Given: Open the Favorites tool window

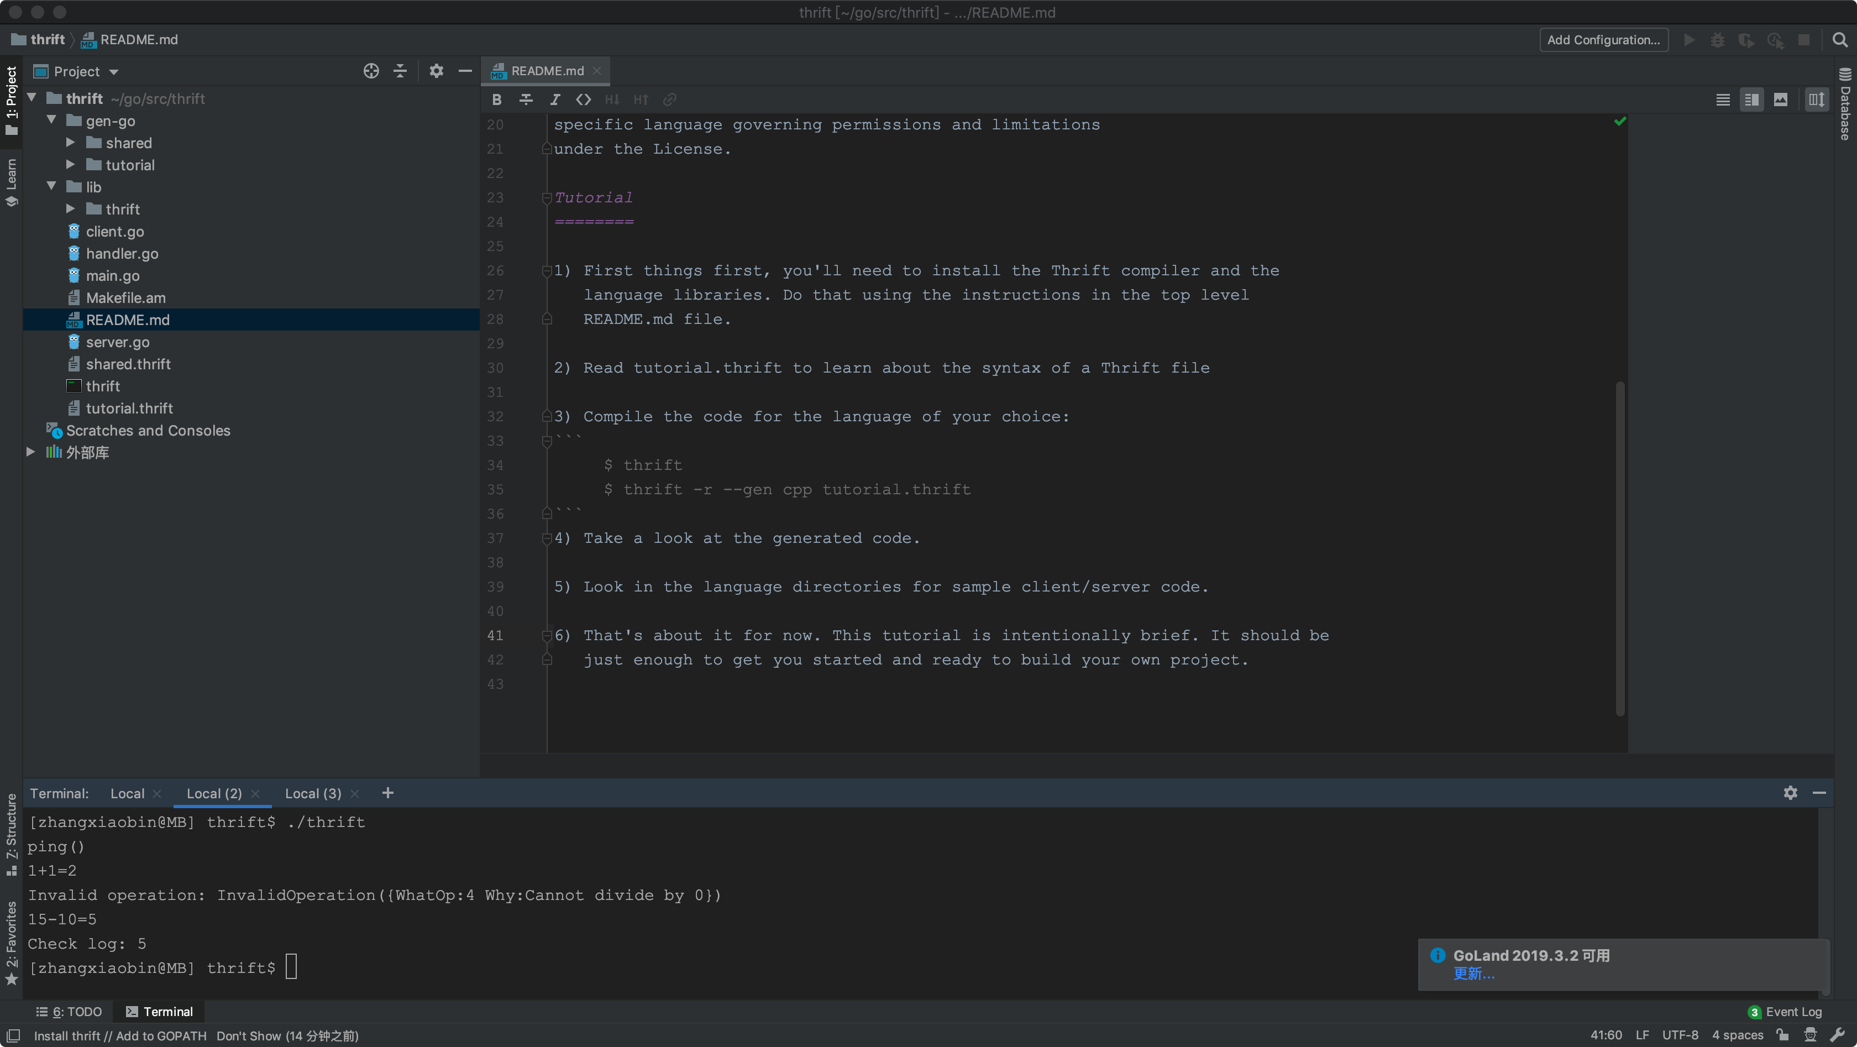Looking at the screenshot, I should [x=11, y=943].
